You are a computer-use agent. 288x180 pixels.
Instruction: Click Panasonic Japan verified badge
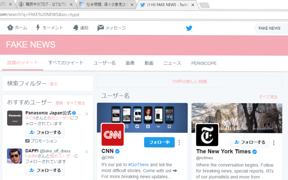click(74, 113)
